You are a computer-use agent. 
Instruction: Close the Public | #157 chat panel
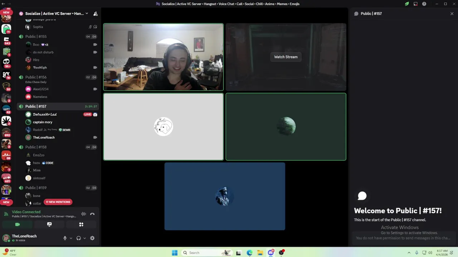point(452,14)
